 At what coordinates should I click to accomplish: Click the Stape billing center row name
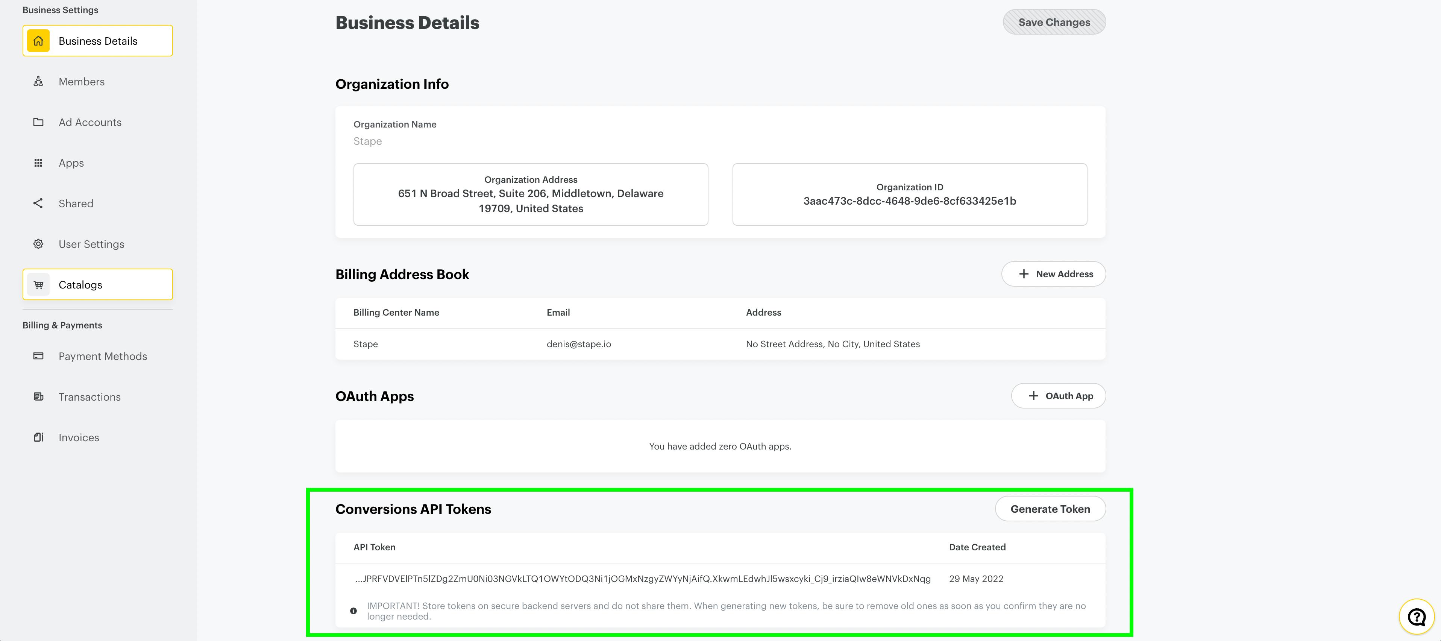tap(365, 344)
